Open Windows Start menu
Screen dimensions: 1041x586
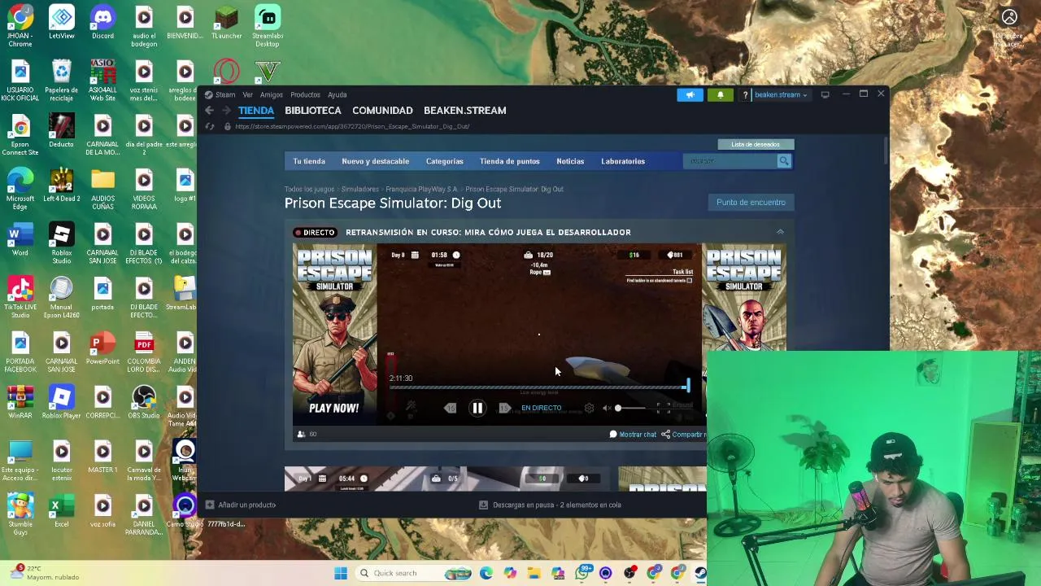click(x=341, y=573)
